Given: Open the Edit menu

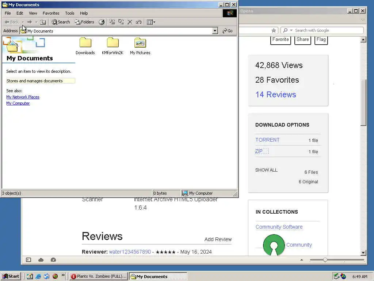Looking at the screenshot, I should coord(20,13).
